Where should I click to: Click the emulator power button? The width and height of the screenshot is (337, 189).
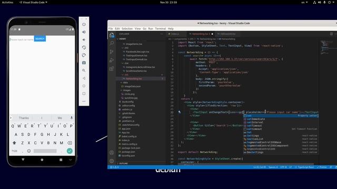click(x=84, y=24)
